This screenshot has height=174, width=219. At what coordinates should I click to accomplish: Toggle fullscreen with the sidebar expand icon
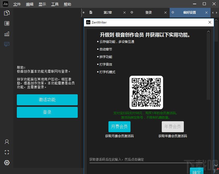tap(7, 152)
